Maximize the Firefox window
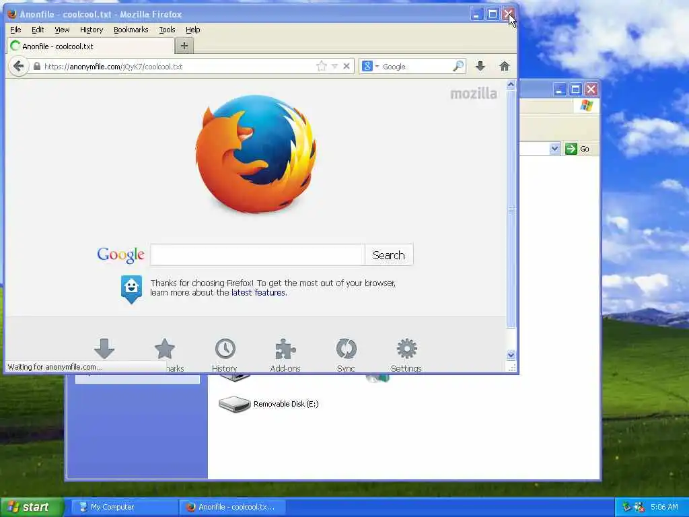Screen dimensions: 689x517 point(493,14)
